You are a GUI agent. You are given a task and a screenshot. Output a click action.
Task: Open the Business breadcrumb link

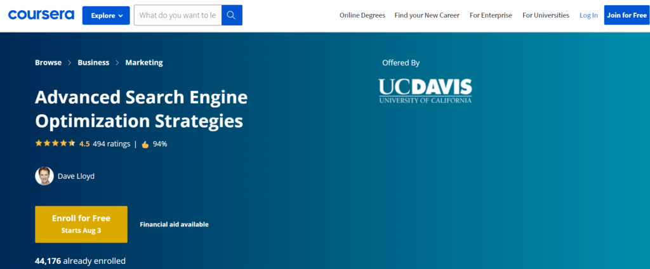(93, 63)
